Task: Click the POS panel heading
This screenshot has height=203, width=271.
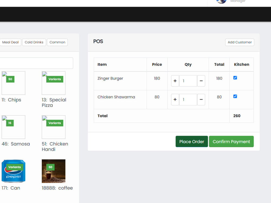Action: (x=98, y=41)
